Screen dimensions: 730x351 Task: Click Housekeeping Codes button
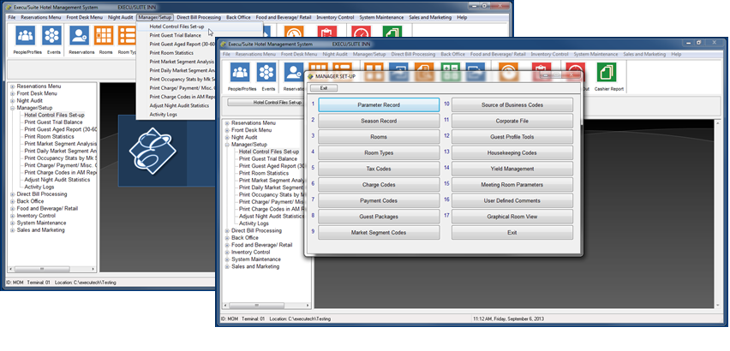tap(512, 153)
